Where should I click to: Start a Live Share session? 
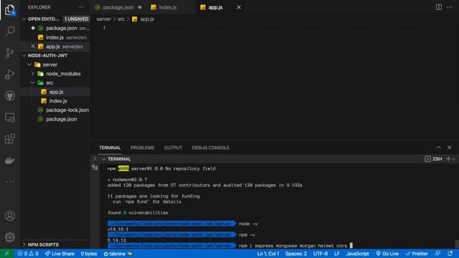coord(60,254)
